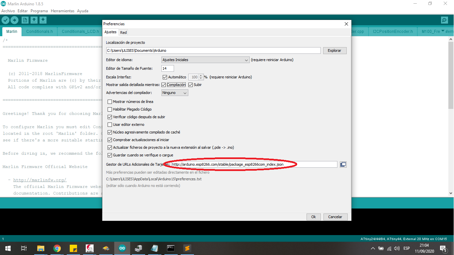Select the Marlin sketch tab
The image size is (454, 255).
point(12,32)
